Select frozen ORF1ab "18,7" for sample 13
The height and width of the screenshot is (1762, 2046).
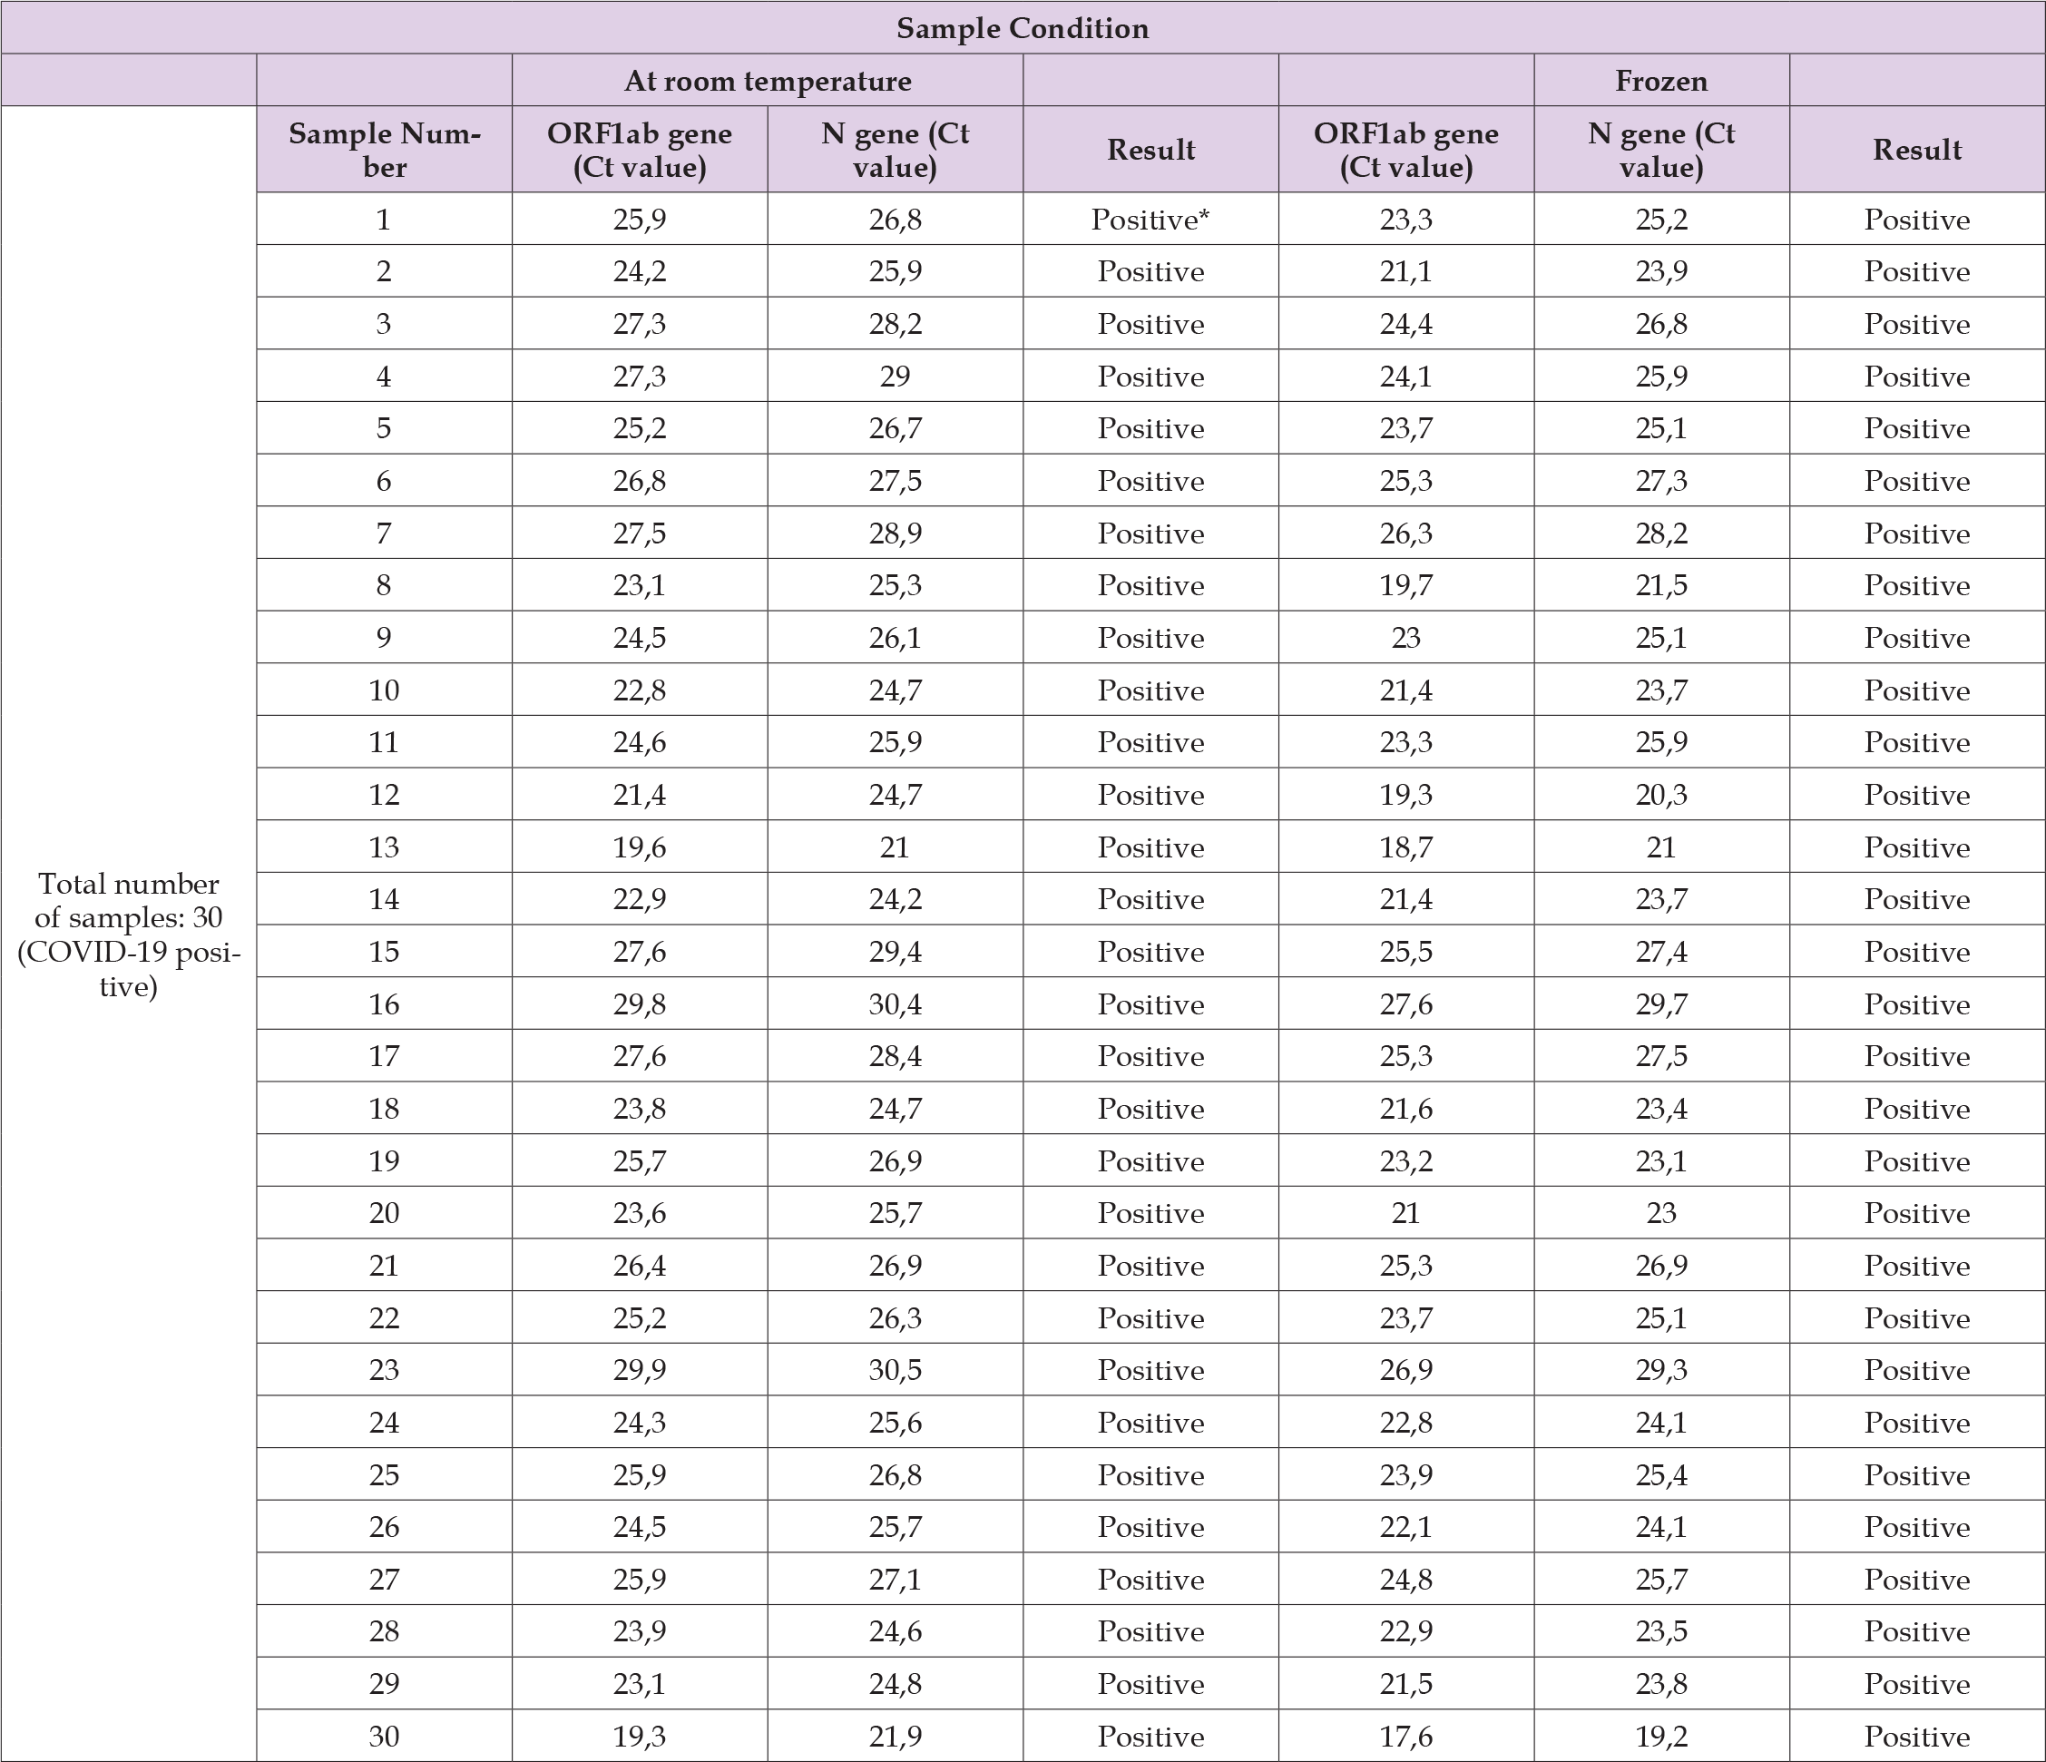(1406, 847)
